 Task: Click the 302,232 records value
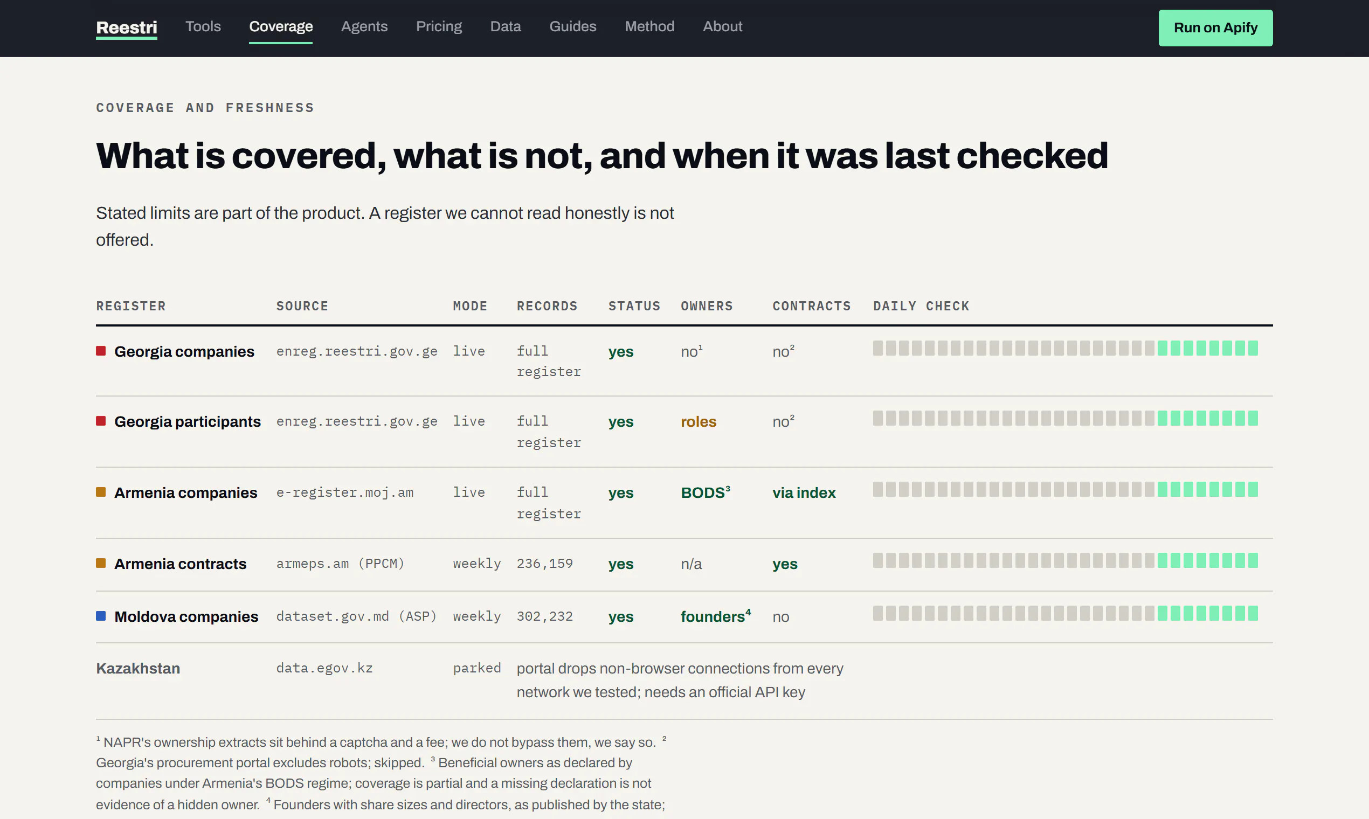pyautogui.click(x=545, y=616)
